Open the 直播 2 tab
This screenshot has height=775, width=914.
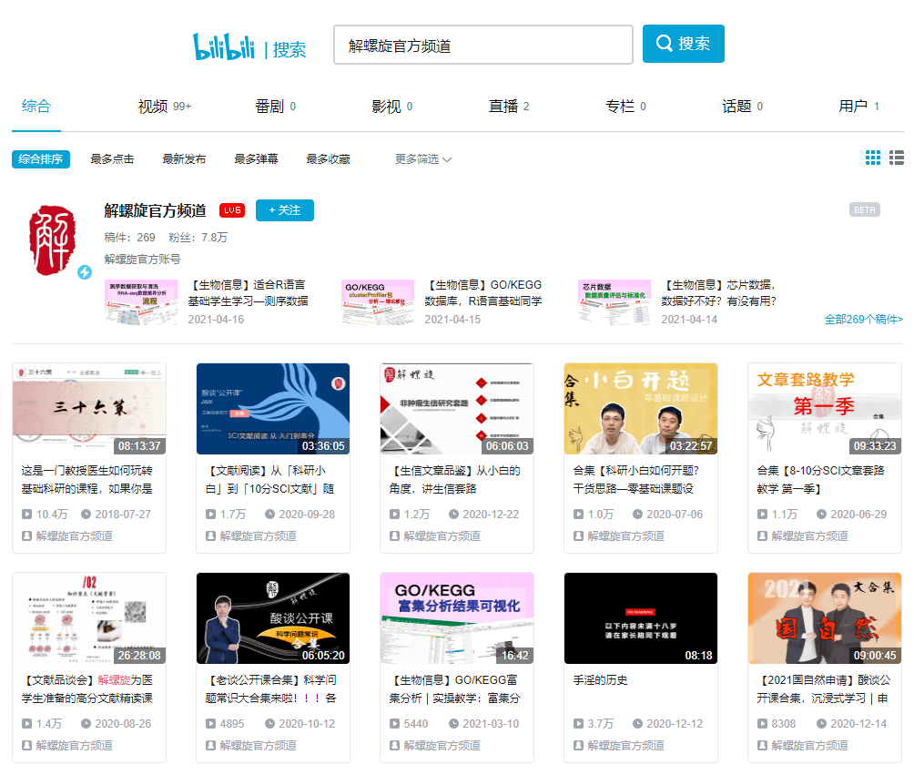point(509,107)
